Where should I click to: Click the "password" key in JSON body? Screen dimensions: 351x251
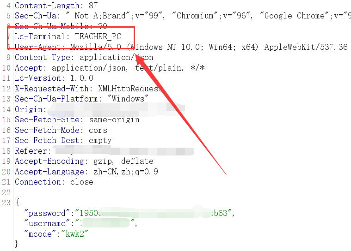point(47,213)
